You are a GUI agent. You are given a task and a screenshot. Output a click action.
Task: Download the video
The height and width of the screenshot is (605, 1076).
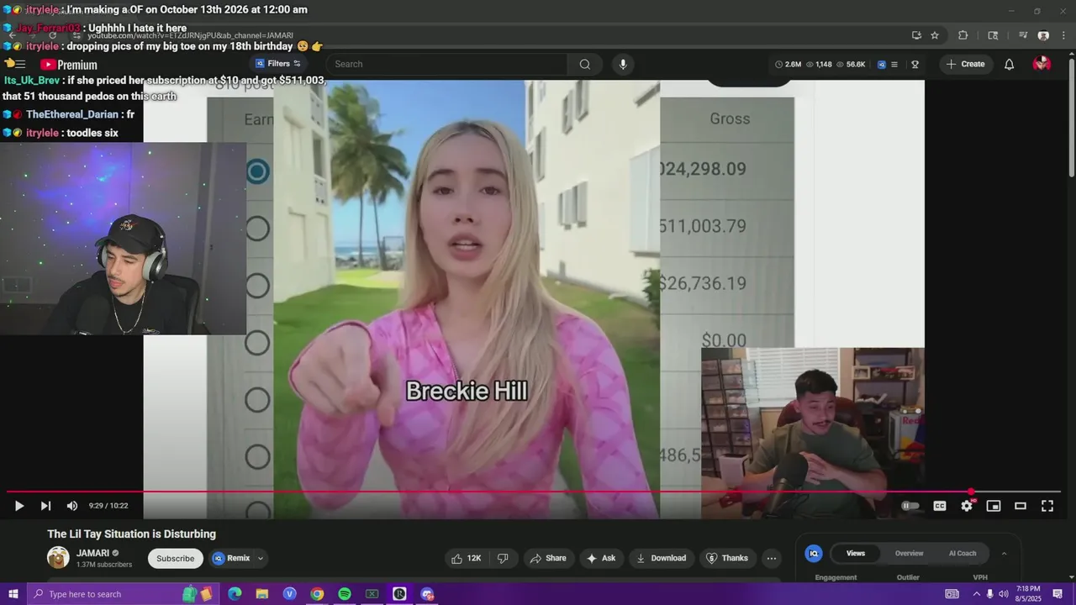click(661, 558)
